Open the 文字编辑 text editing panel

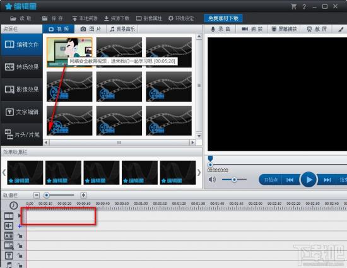point(21,112)
